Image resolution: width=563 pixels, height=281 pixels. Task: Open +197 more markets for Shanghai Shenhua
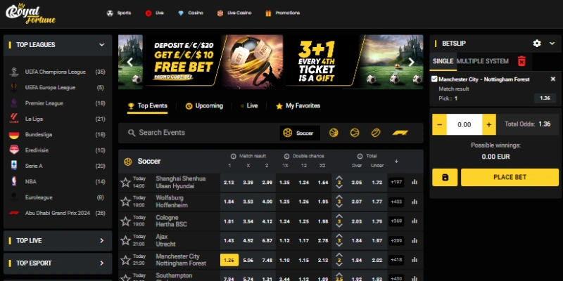point(396,183)
